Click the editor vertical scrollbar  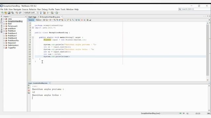[x=207, y=50]
